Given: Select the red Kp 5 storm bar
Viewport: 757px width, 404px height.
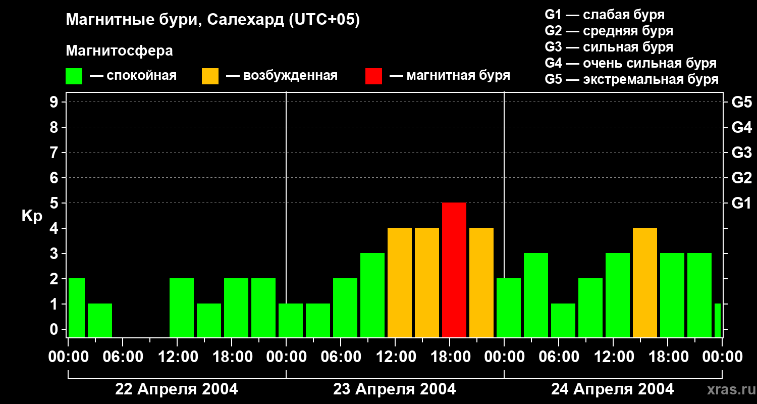Looking at the screenshot, I should point(454,270).
